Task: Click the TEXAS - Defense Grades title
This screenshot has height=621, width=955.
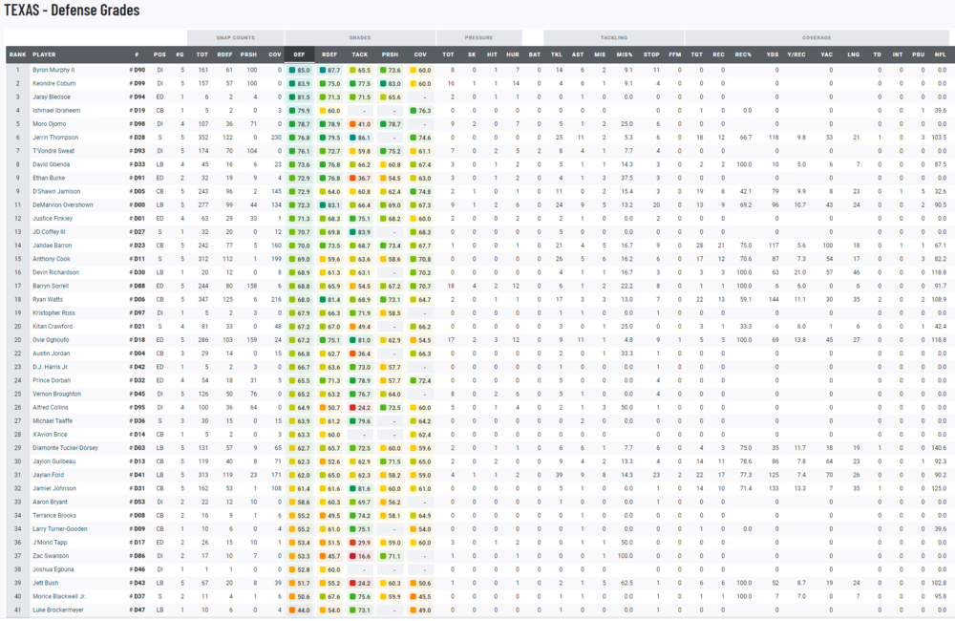Action: point(72,11)
